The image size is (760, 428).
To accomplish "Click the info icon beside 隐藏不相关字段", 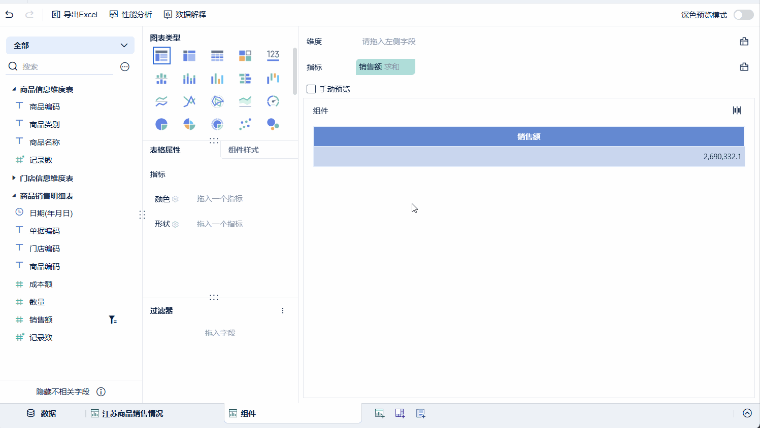I will click(x=101, y=391).
